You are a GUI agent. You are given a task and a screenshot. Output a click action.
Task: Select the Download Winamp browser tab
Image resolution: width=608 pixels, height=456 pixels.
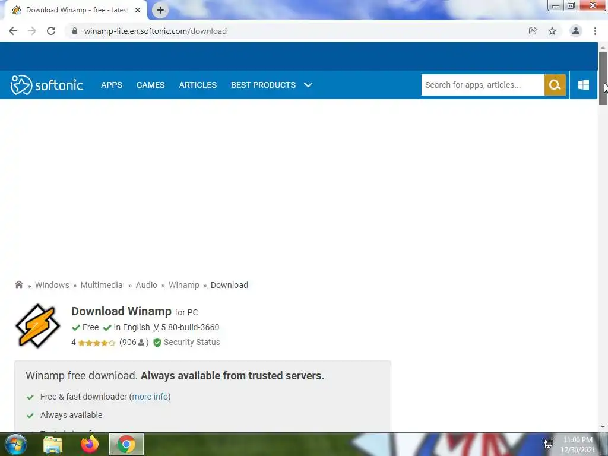pos(75,10)
